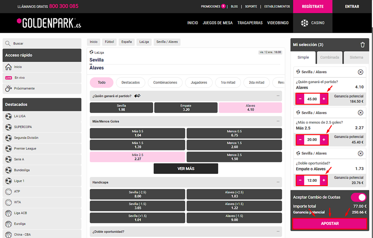Screen dimensions: 373x238
Task: Click the search magnifier icon
Action: tap(8, 43)
